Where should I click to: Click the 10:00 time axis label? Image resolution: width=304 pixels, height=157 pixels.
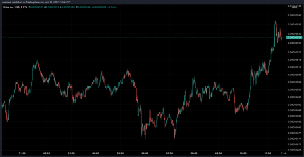pos(243,153)
